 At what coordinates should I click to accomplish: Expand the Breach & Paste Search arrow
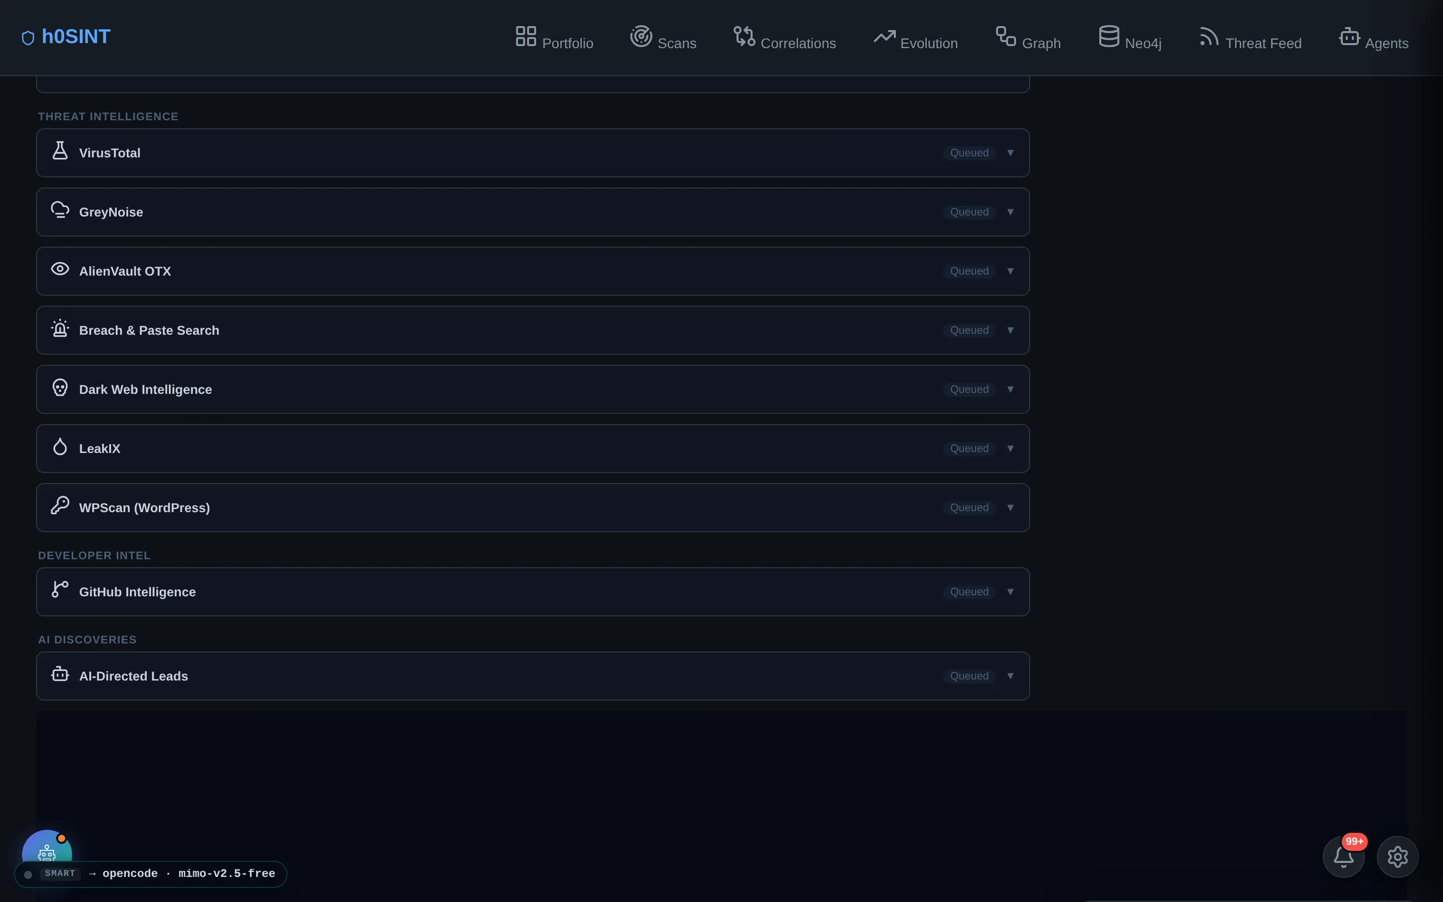coord(1010,330)
